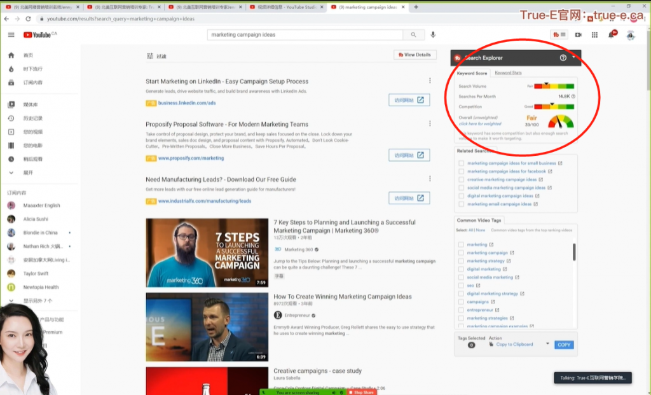Viewport: 651px width, 395px height.
Task: Click the 7 Steps marketing campaign thumbnail
Action: (207, 253)
